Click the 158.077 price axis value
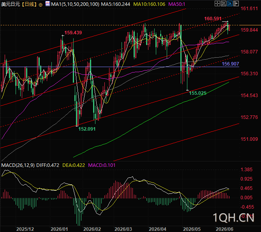The height and width of the screenshot is (232, 261). coord(249,52)
